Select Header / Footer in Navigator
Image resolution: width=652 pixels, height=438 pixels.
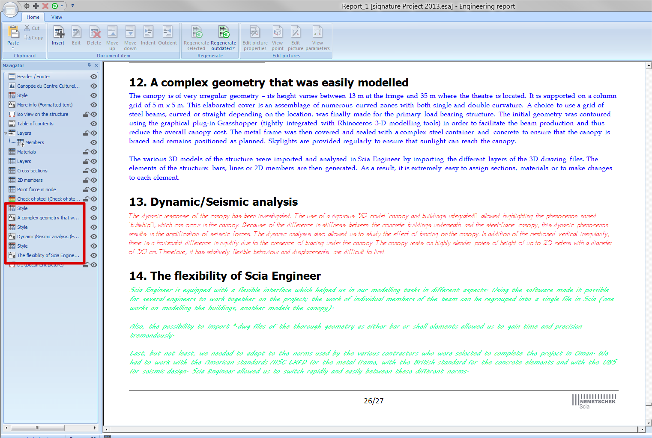[33, 77]
